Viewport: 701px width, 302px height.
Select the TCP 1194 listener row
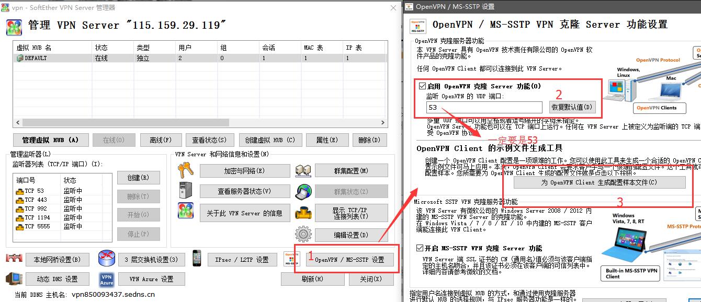tap(62, 217)
